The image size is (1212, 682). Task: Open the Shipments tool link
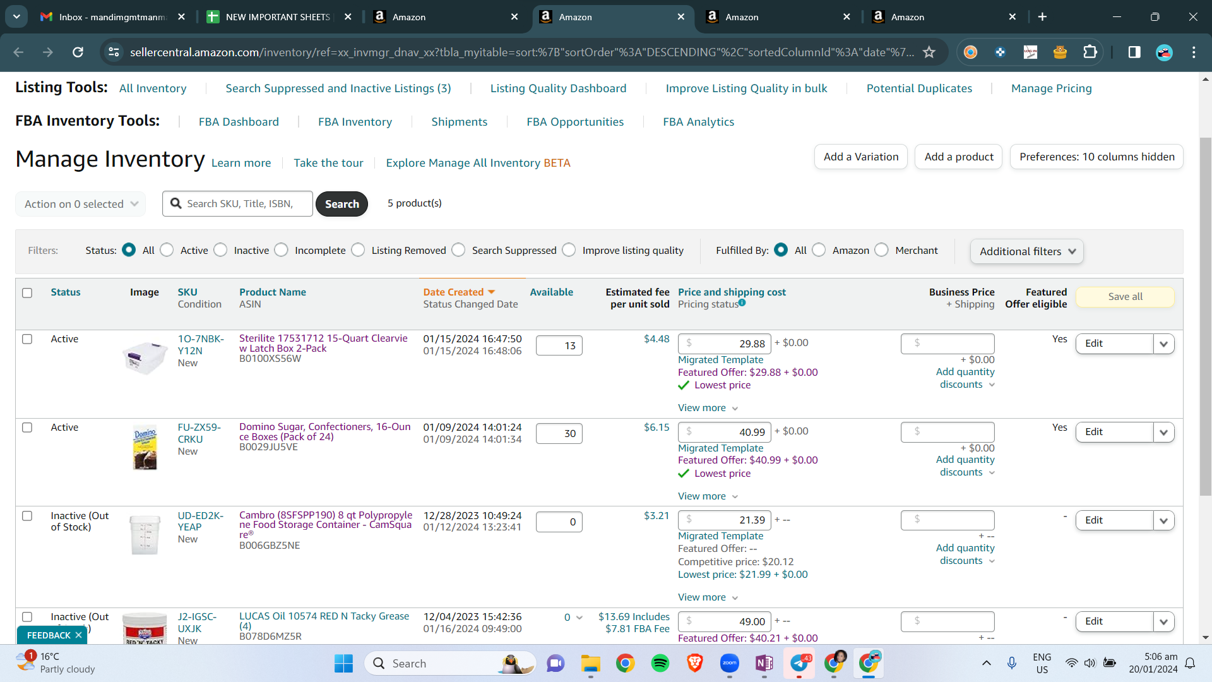tap(460, 122)
